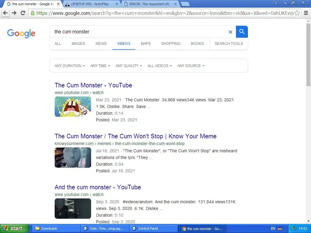311x233 pixels.
Task: Click the EN language indicator in taskbar
Action: [x=273, y=229]
